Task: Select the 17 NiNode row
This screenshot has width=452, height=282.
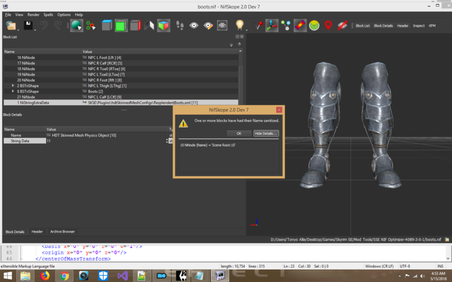Action: [x=121, y=63]
